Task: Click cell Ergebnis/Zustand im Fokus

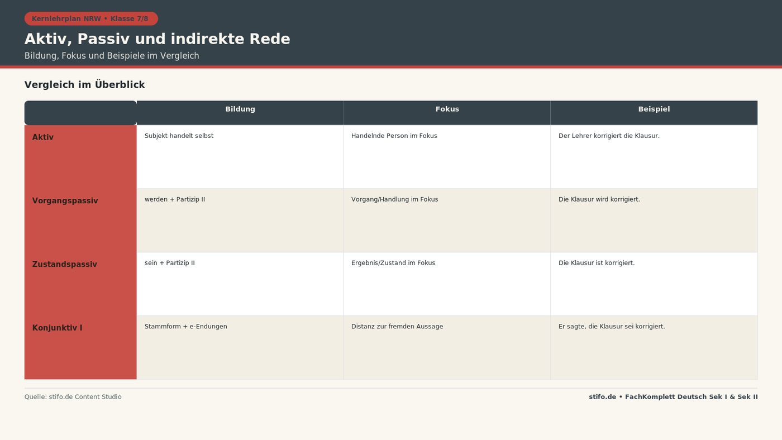Action: (x=447, y=284)
